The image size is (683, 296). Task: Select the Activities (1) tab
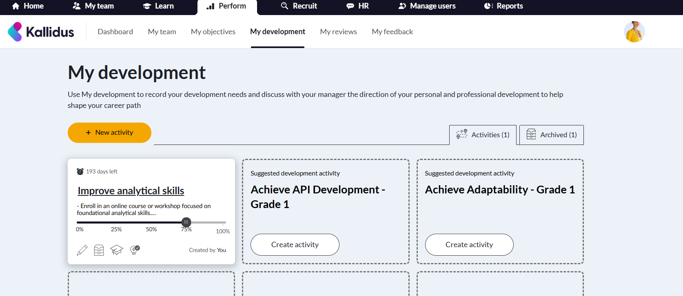[x=483, y=135]
